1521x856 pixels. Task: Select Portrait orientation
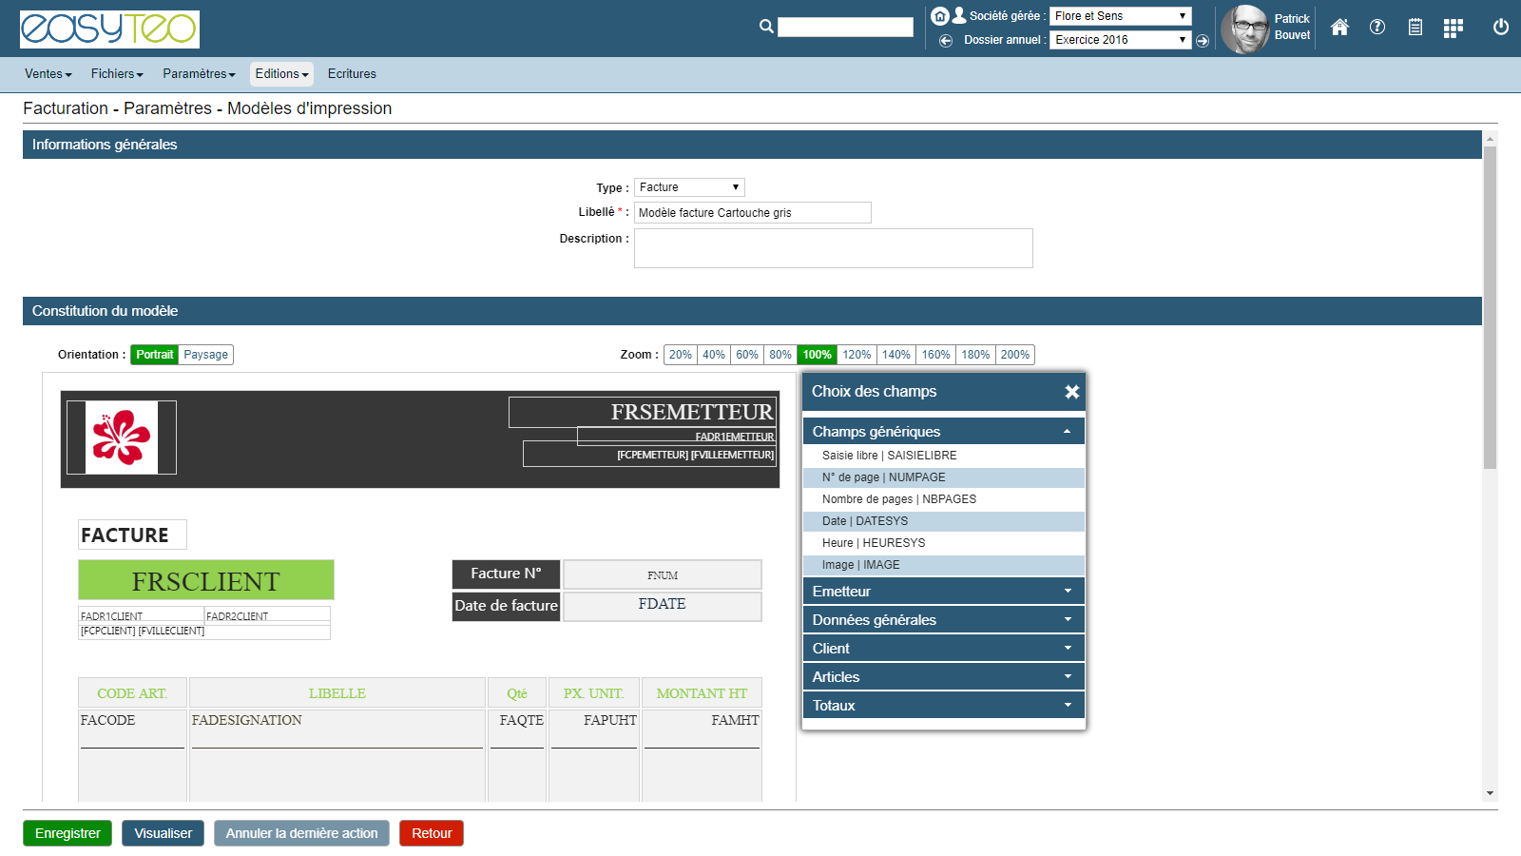click(154, 355)
